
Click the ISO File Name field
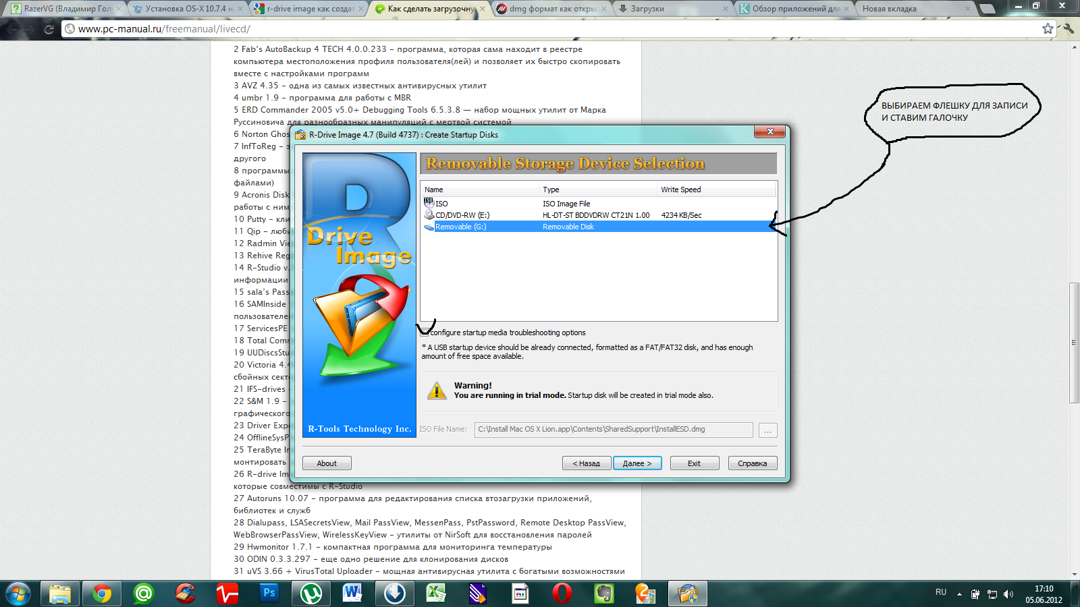point(614,430)
